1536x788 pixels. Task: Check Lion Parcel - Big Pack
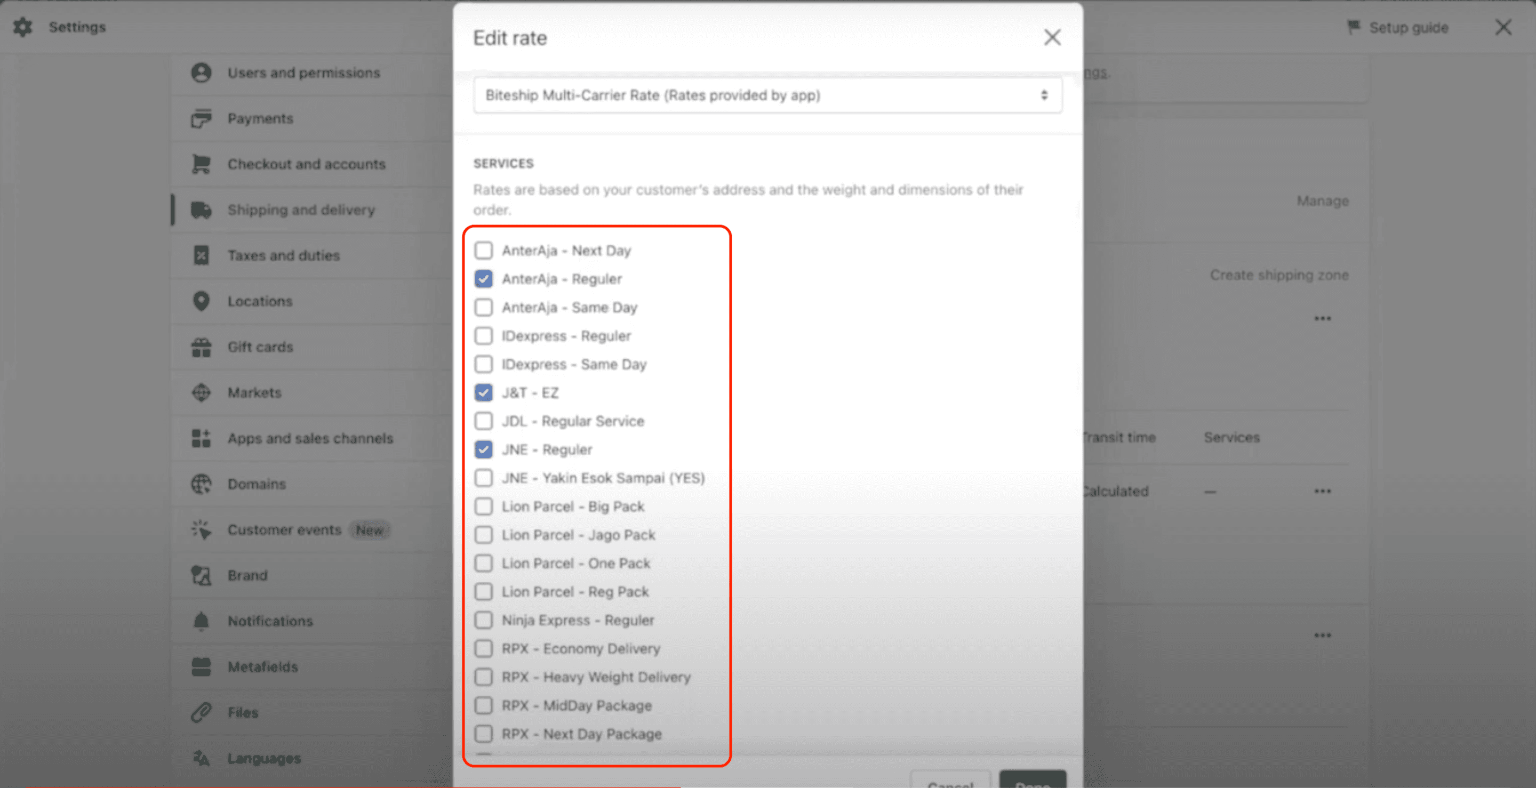pyautogui.click(x=484, y=506)
